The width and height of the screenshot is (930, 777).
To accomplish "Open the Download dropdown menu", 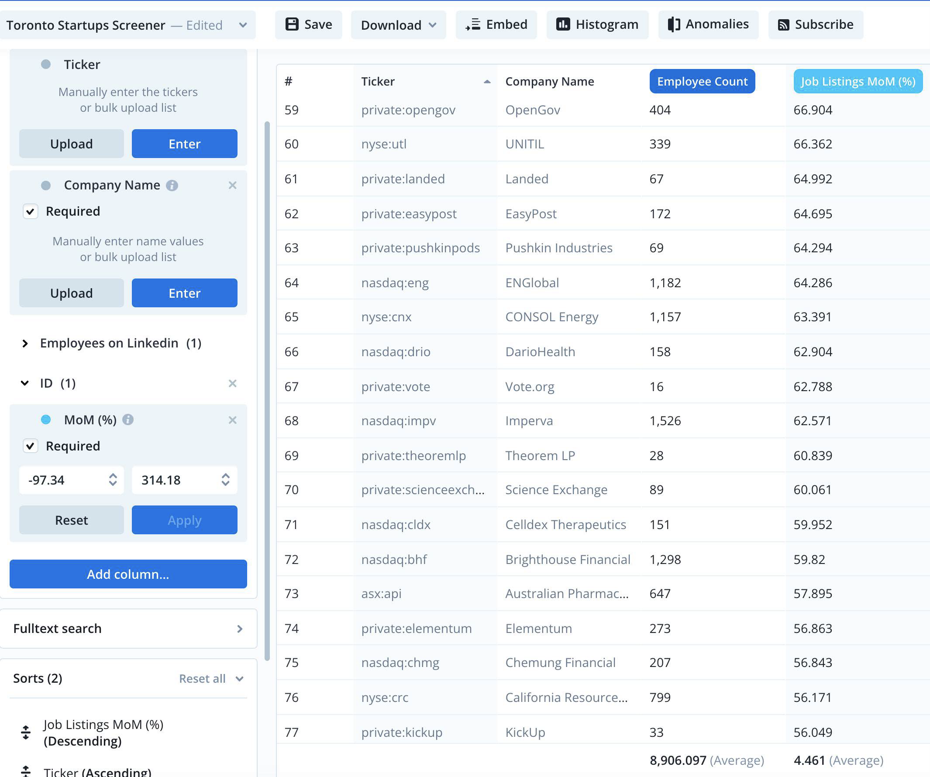I will (399, 25).
